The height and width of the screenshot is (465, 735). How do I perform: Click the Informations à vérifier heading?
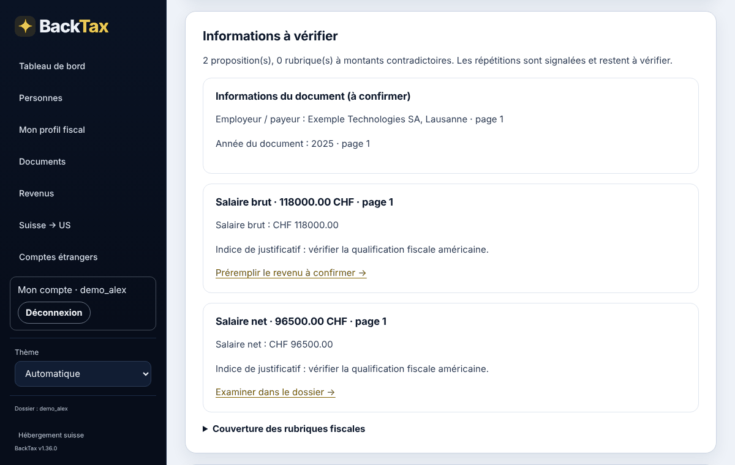pos(270,36)
